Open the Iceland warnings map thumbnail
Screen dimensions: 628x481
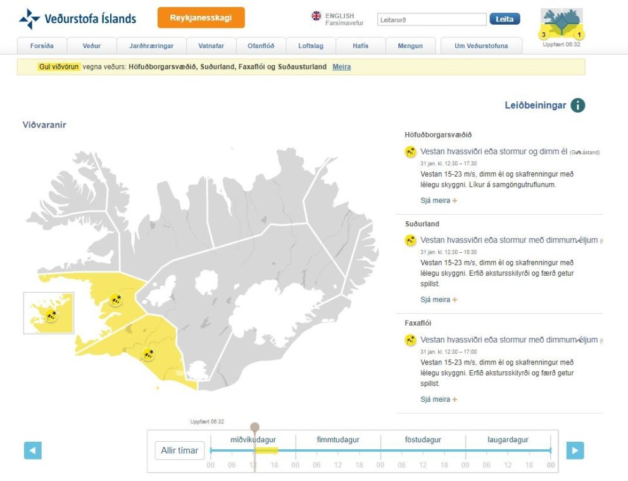(562, 25)
